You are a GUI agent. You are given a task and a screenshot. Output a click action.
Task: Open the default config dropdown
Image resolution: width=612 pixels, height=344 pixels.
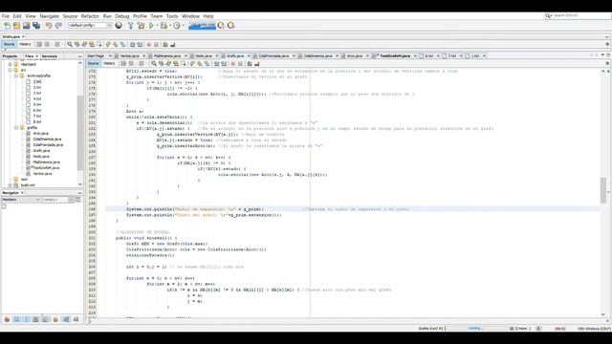click(x=90, y=26)
